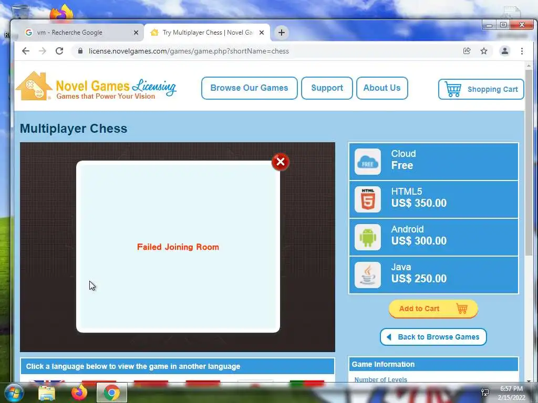This screenshot has width=538, height=403.
Task: Click the address bar URL
Action: (x=189, y=51)
